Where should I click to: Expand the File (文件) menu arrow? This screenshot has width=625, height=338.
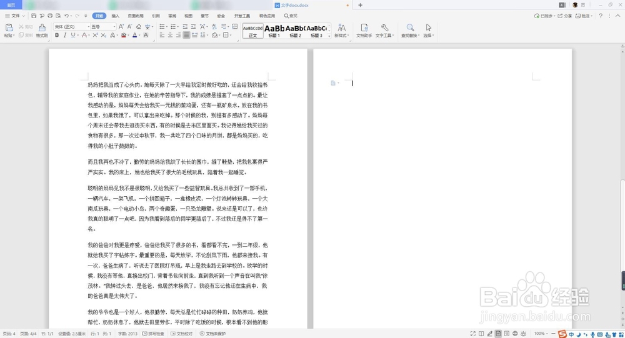coord(24,16)
